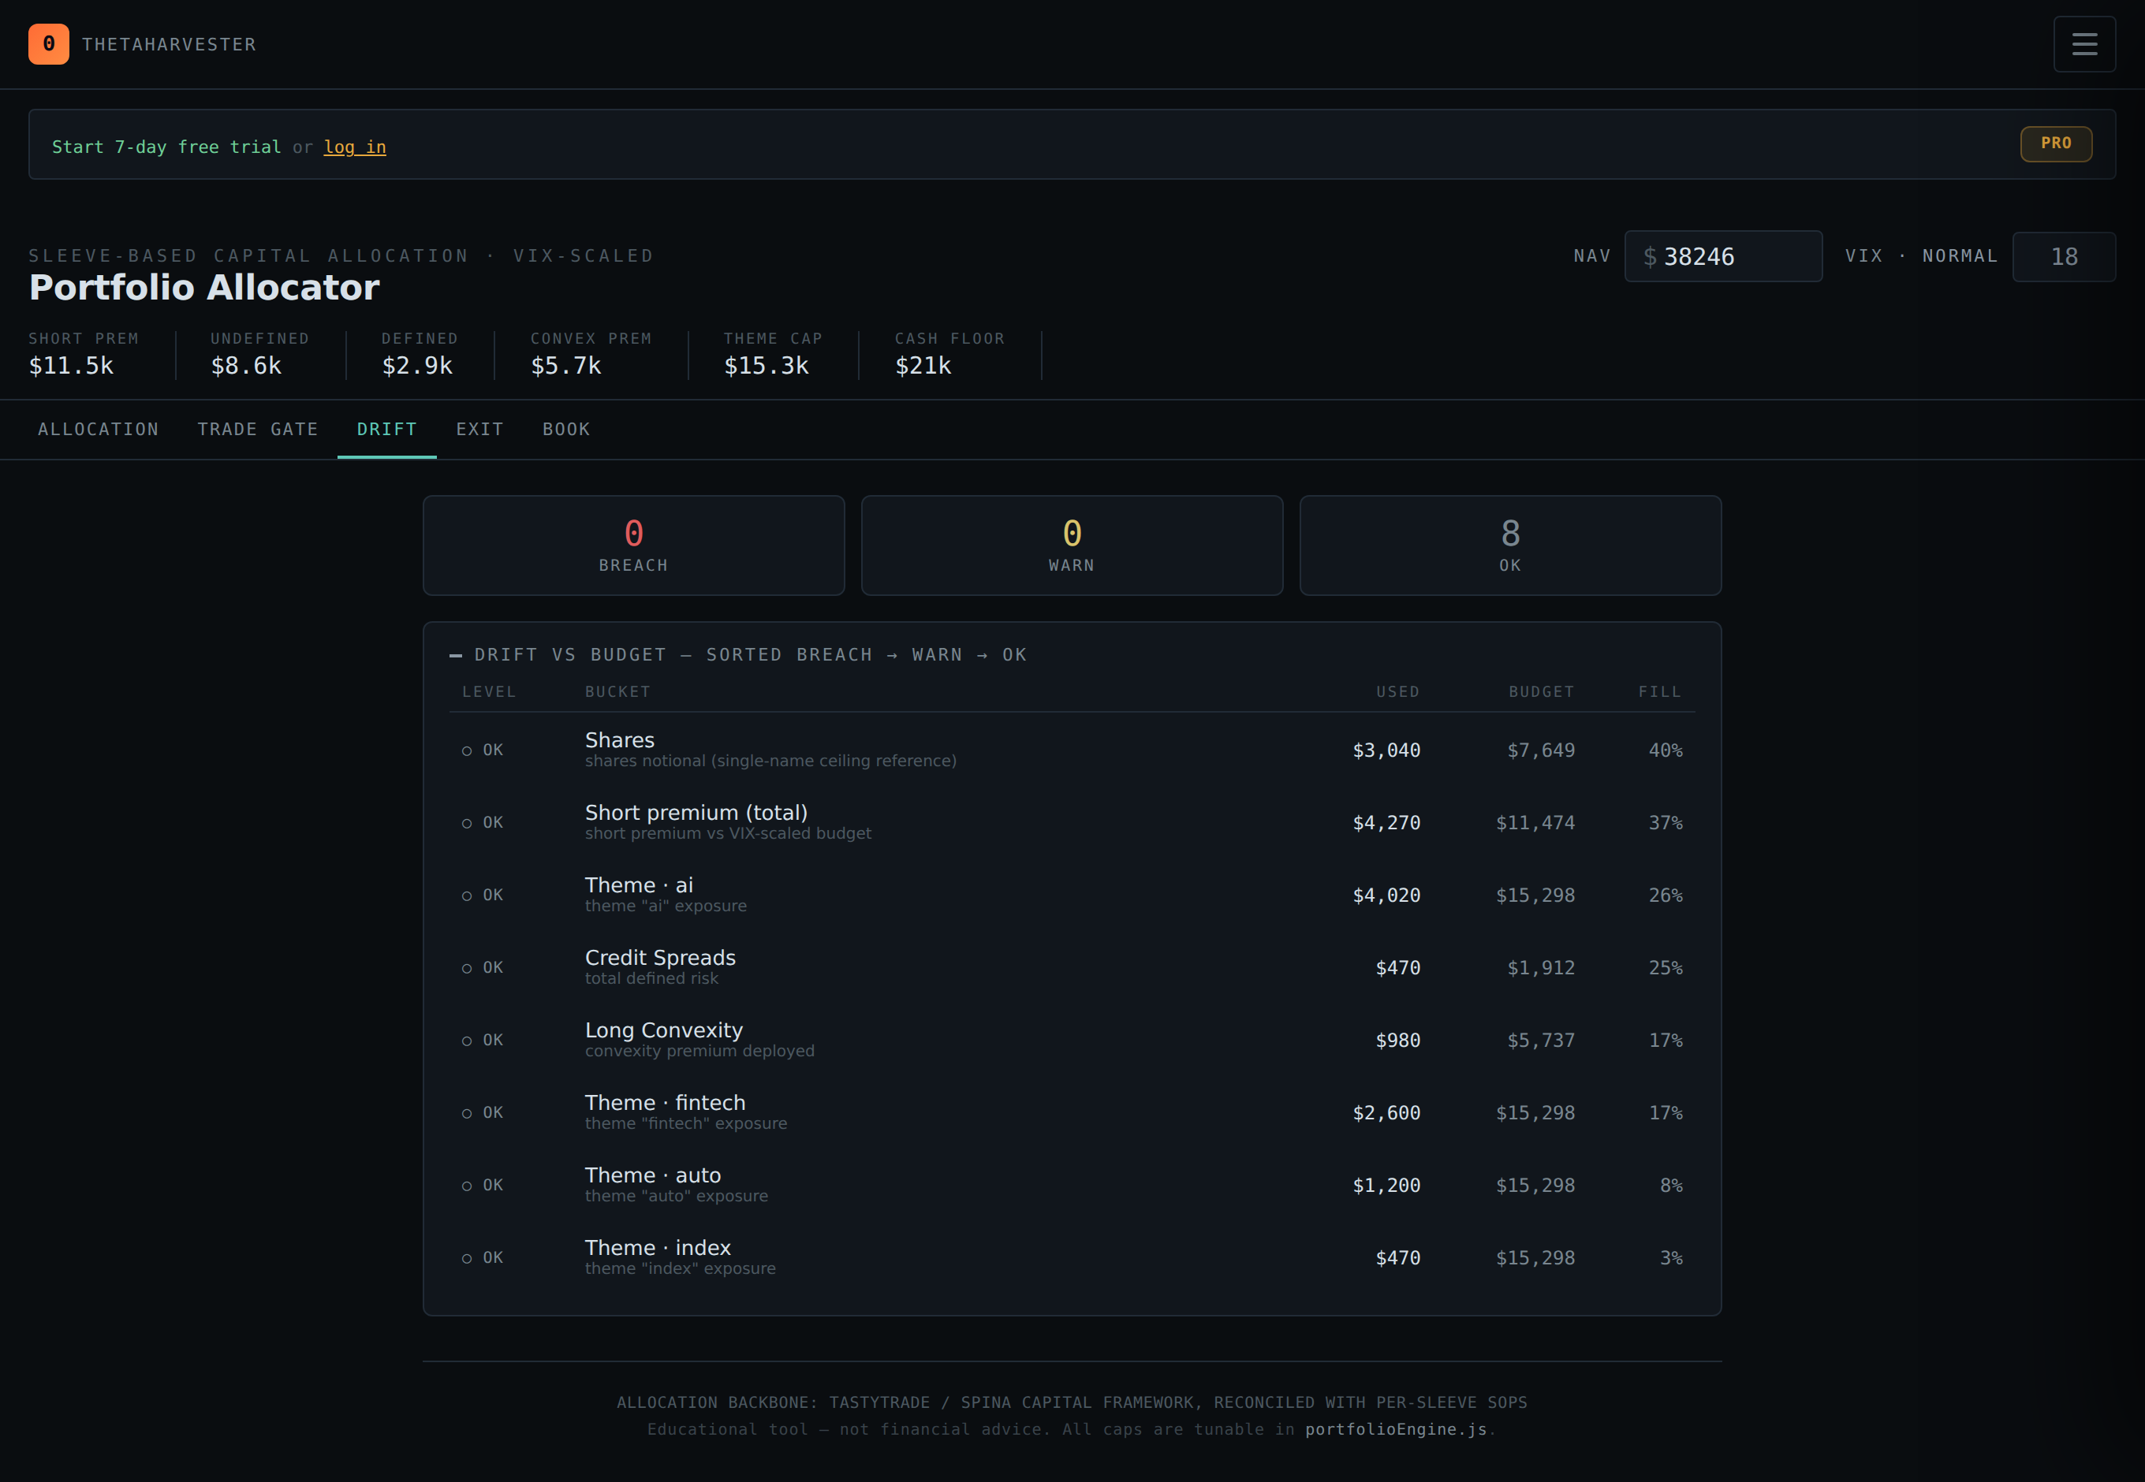Open the Trade Gate tab
This screenshot has width=2145, height=1482.
point(257,429)
